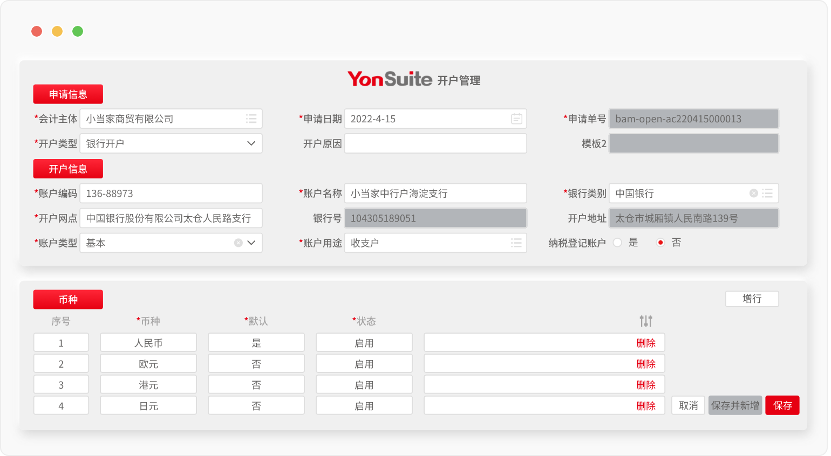Open list picker icon in 账户用途 field

click(516, 243)
